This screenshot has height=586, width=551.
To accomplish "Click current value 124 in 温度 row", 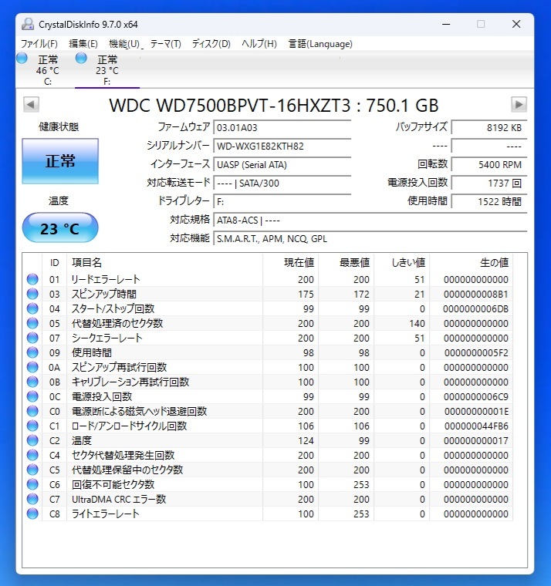I will click(x=306, y=440).
